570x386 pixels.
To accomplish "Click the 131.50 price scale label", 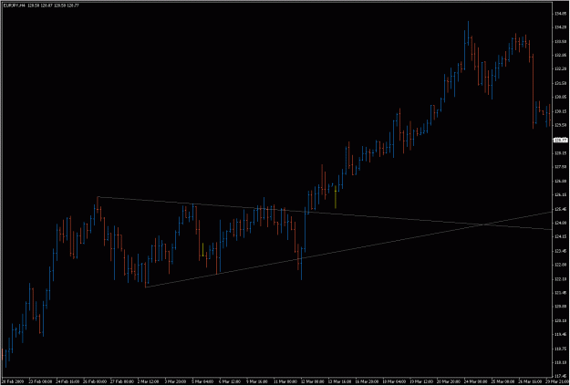I will [560, 83].
